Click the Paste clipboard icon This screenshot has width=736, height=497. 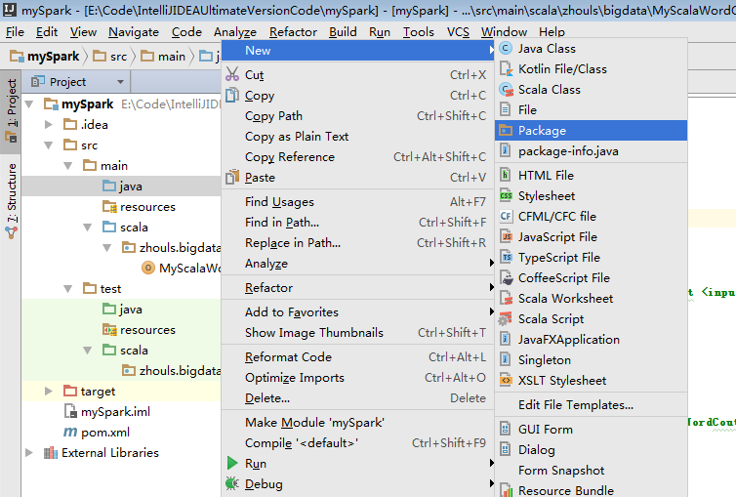coord(232,177)
